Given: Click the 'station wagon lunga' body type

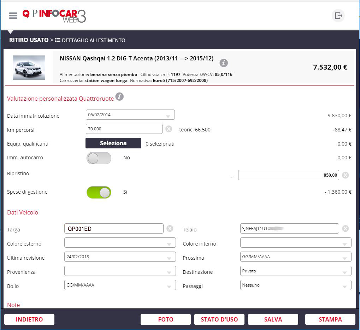Looking at the screenshot, I should click(x=106, y=81).
